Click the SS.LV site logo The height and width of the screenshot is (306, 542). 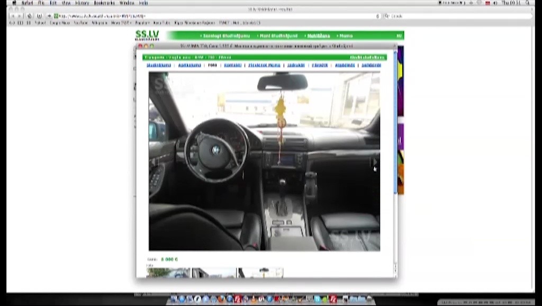(147, 35)
